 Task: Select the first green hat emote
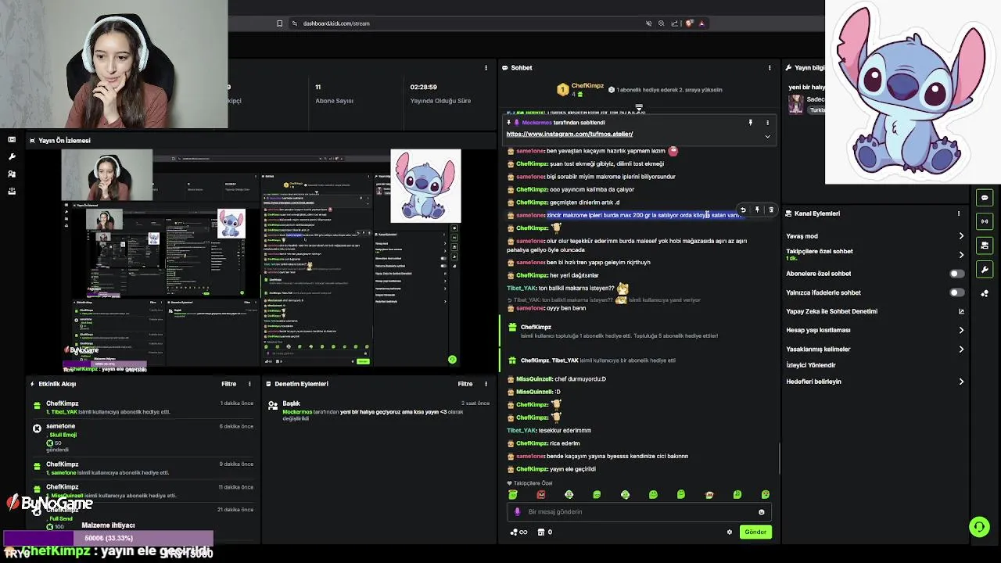coord(513,494)
